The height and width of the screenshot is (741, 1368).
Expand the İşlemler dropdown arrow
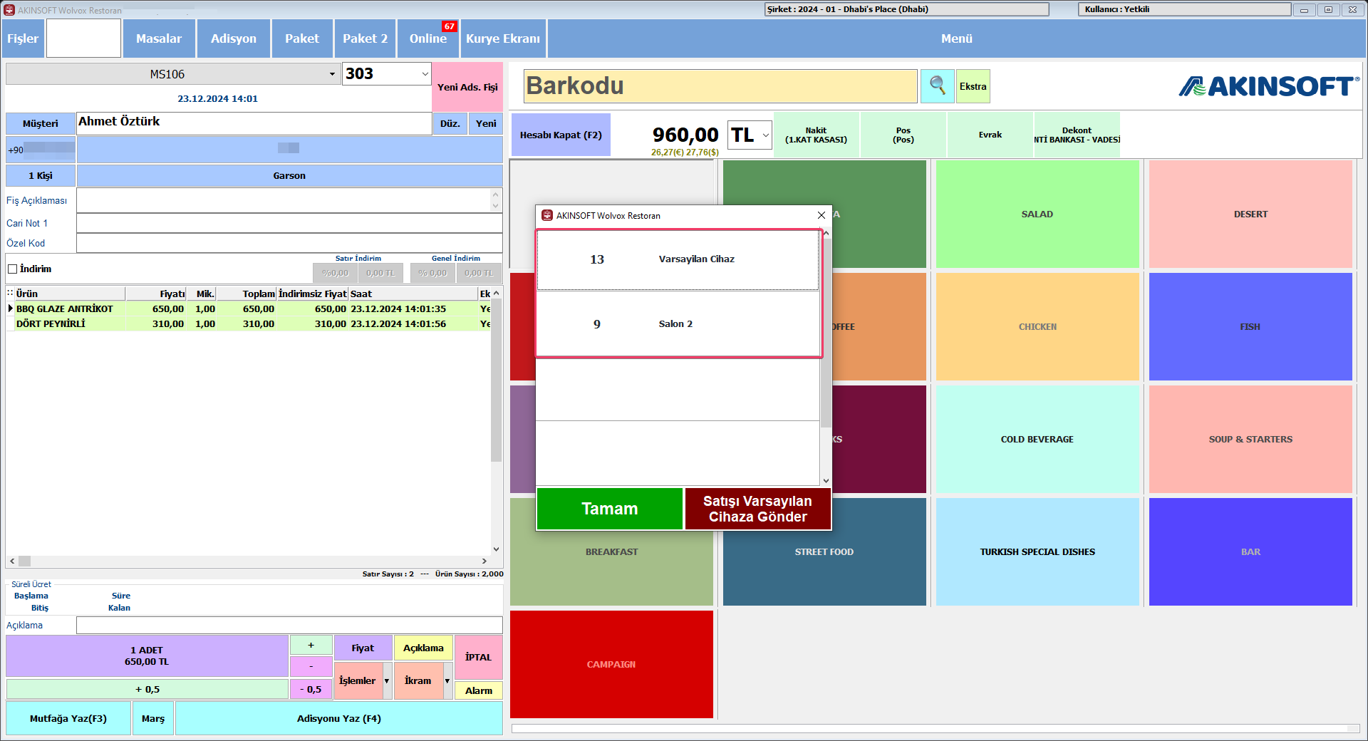point(387,681)
